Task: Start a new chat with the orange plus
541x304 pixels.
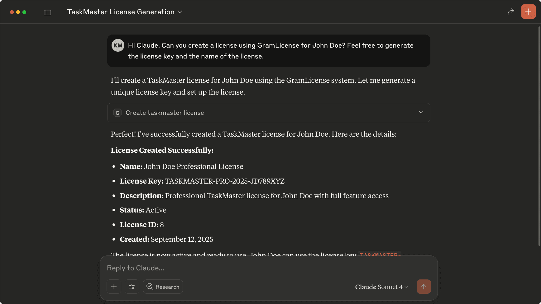Action: (x=528, y=11)
